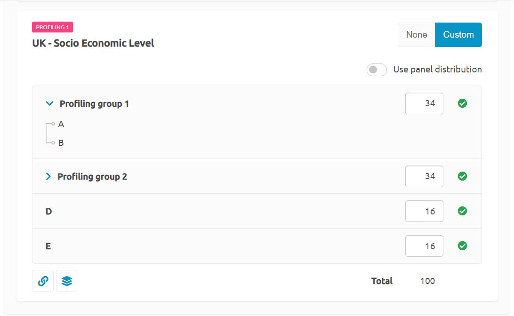The width and height of the screenshot is (514, 316).
Task: Collapse Profiling group 1 chevron
Action: coord(49,103)
